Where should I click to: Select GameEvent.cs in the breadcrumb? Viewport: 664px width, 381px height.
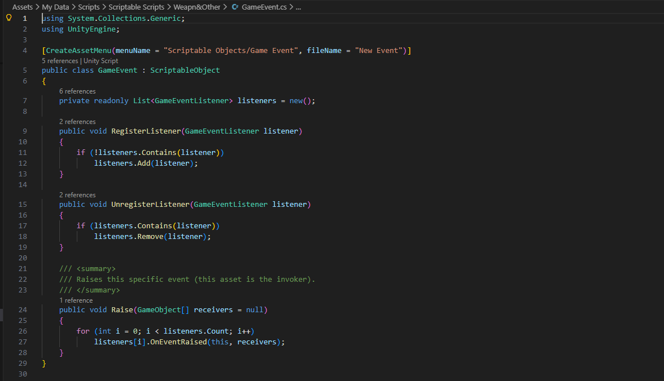pos(264,7)
